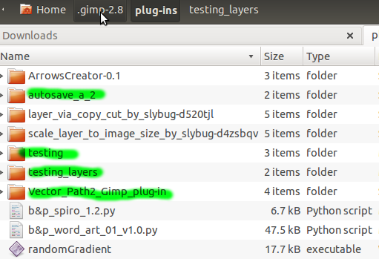The height and width of the screenshot is (279, 379).
Task: Select the testing folder name text
Action: (x=46, y=153)
